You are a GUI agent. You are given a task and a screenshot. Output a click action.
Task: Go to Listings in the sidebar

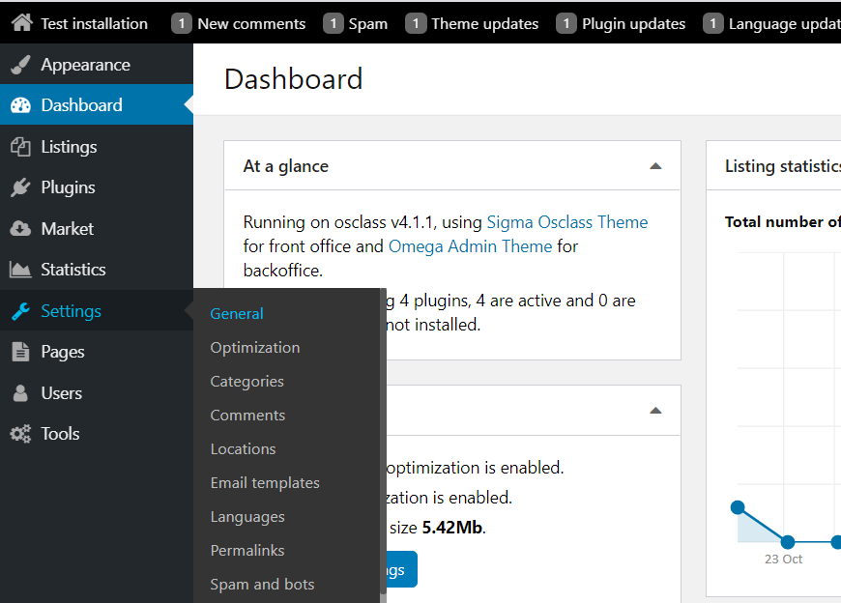point(97,146)
